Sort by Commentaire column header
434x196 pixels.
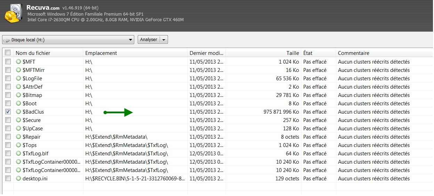click(385, 53)
